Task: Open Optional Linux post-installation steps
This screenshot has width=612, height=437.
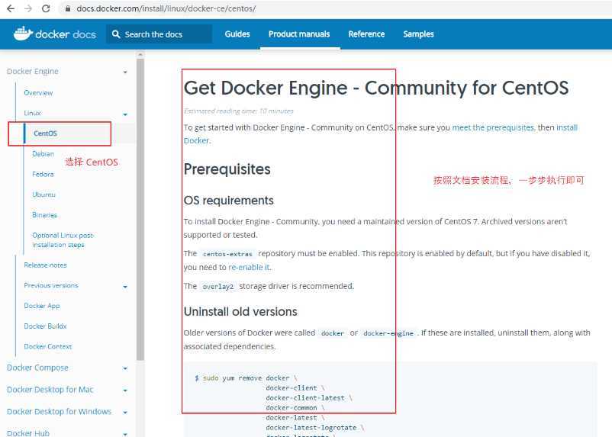Action: (x=63, y=240)
